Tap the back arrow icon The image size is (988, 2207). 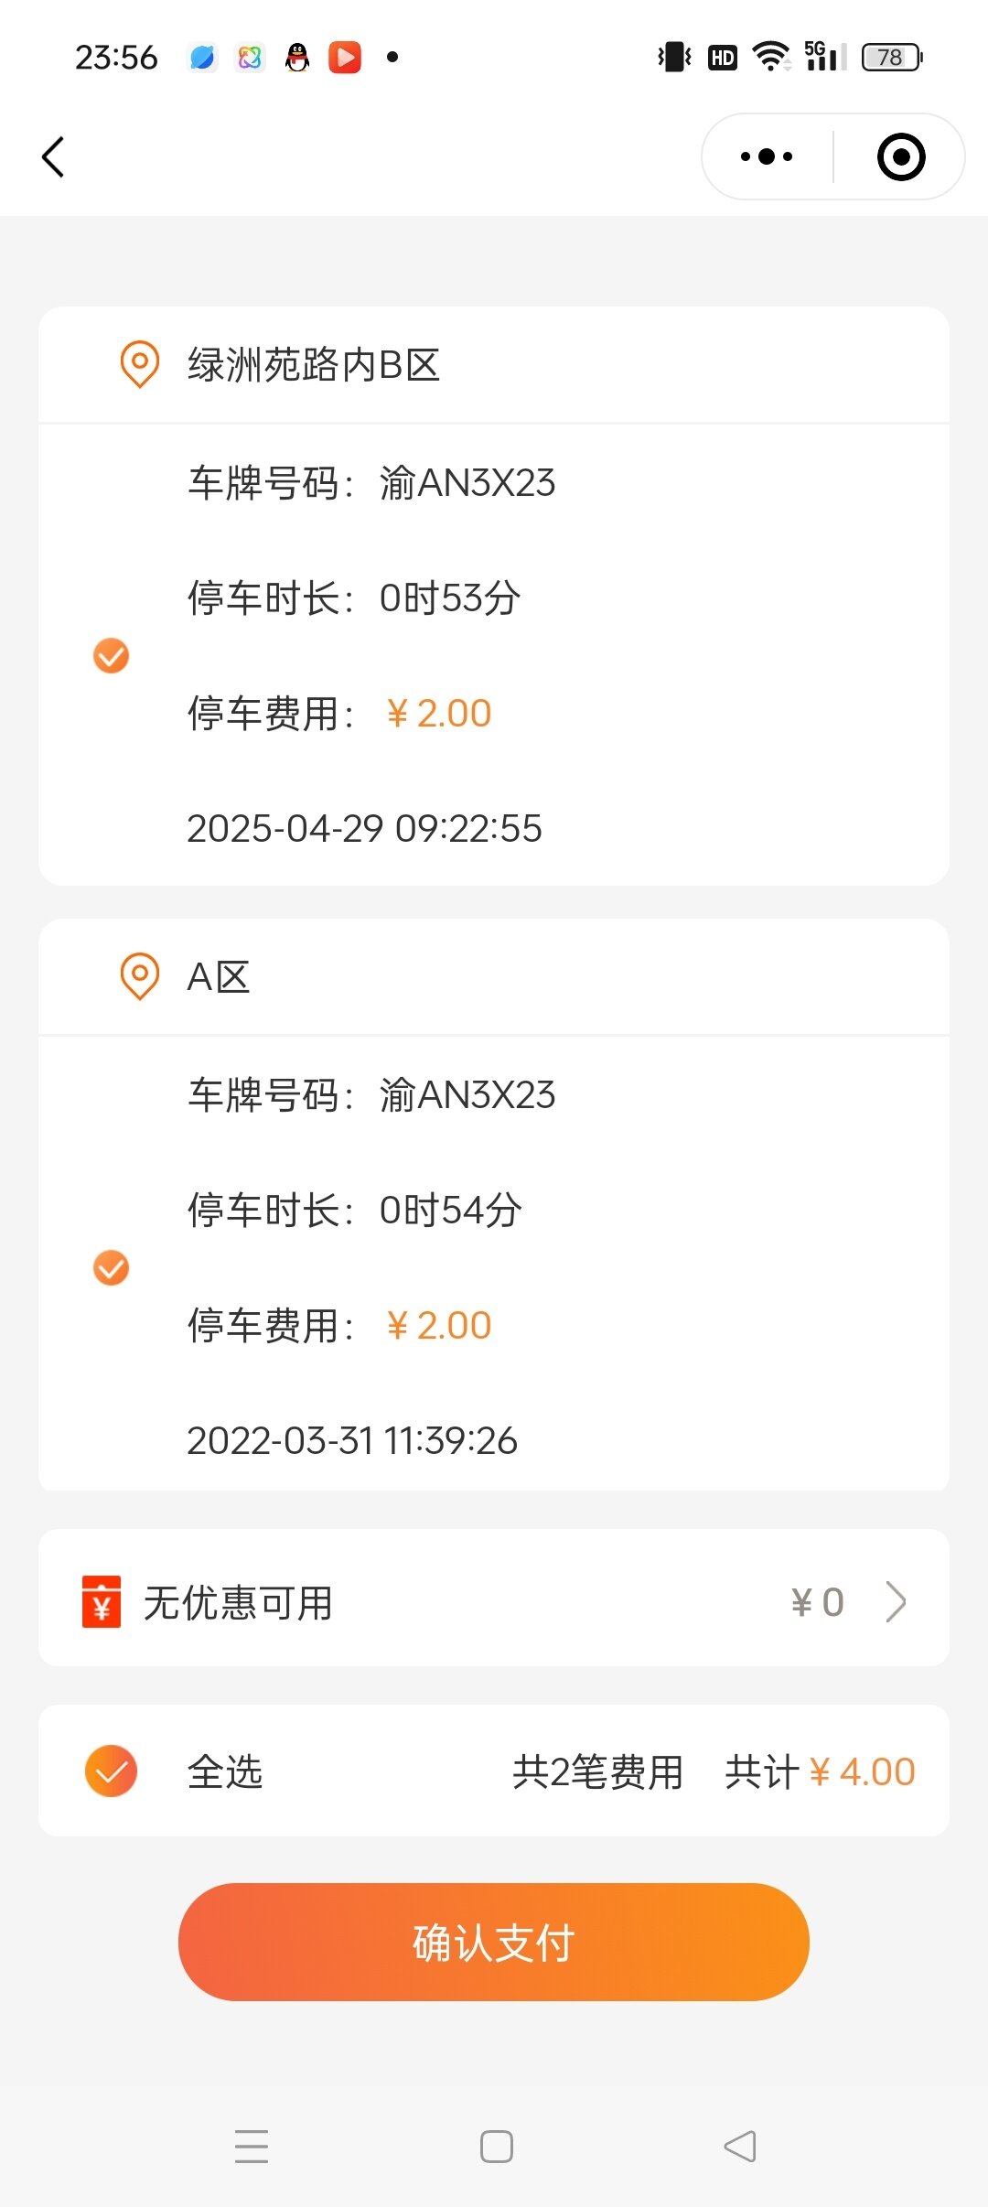click(54, 157)
